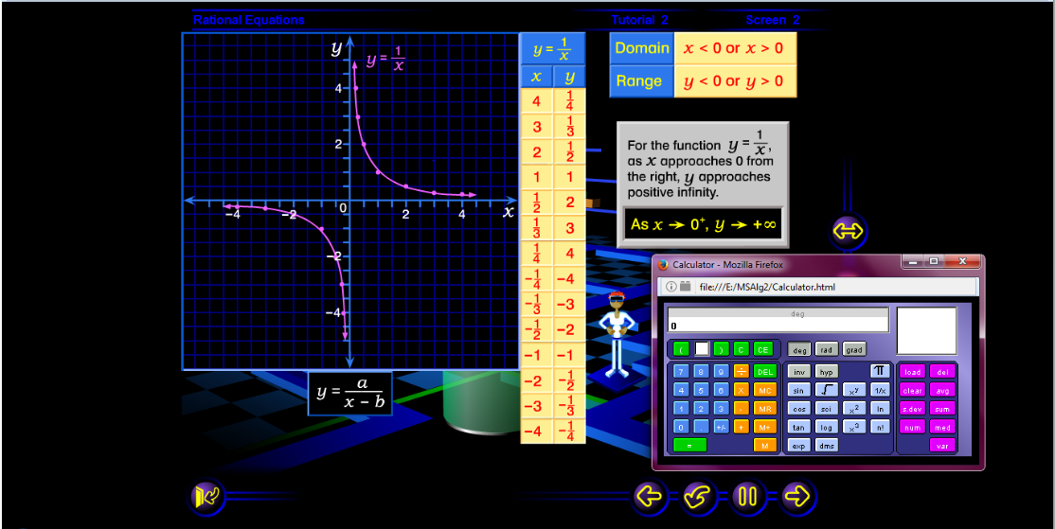1055x529 pixels.
Task: Switch calculator to rad mode
Action: point(827,349)
